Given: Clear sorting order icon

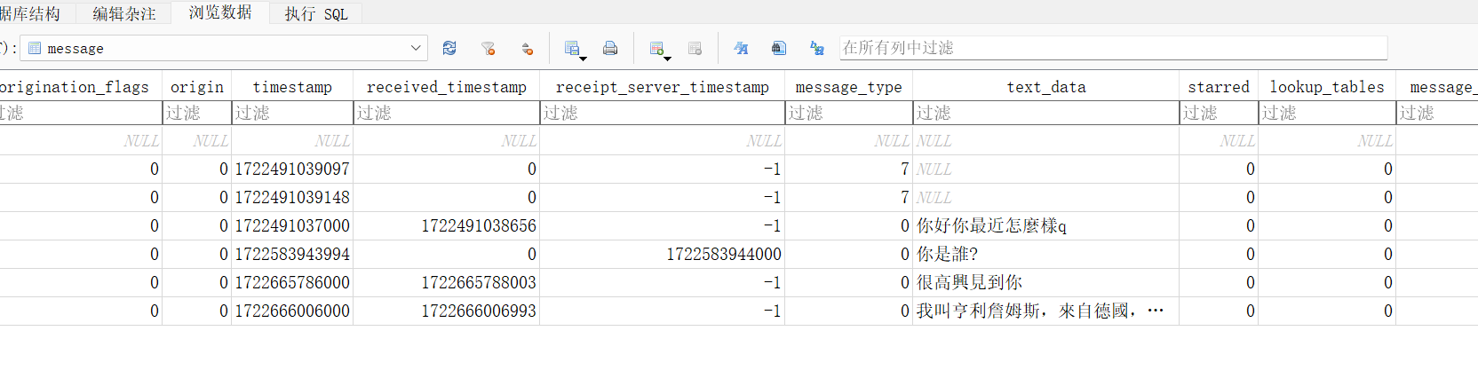Looking at the screenshot, I should 527,48.
